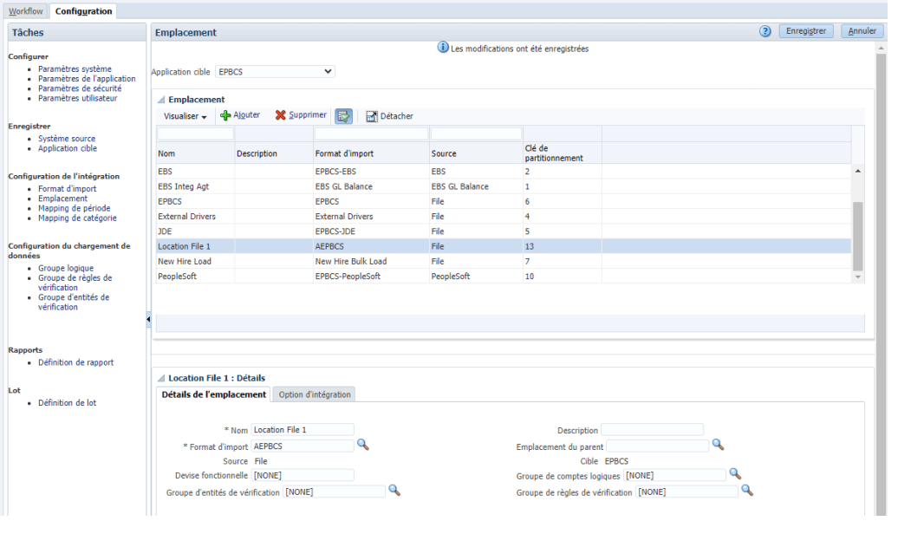Click the green plus Ajouter icon
This screenshot has height=534, width=898.
coord(225,115)
